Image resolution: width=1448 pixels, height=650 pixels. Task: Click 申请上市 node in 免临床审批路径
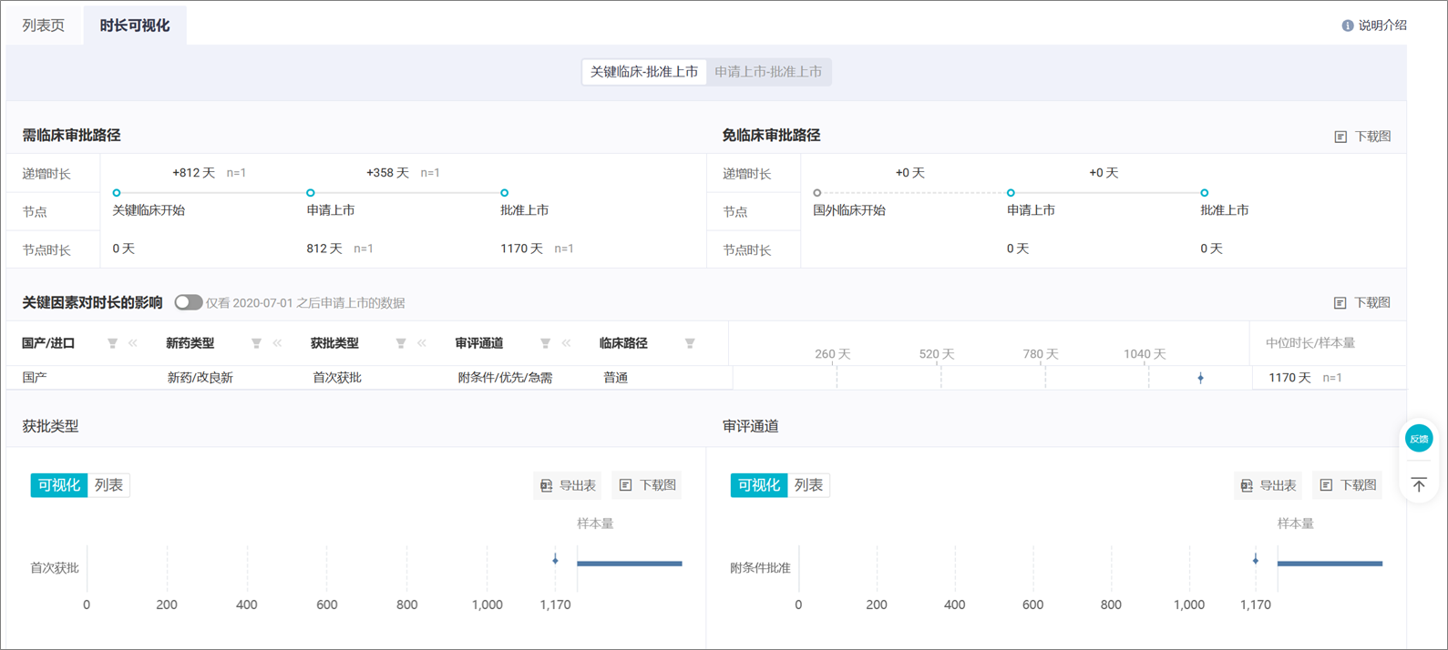click(x=1011, y=193)
